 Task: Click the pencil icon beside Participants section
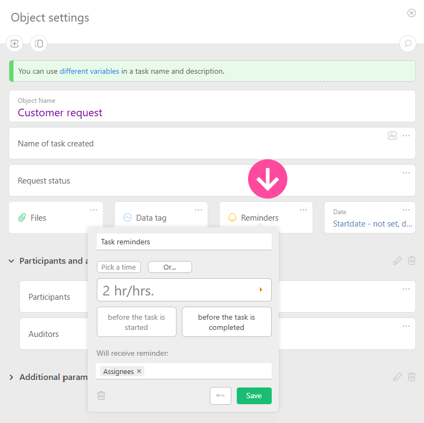[x=397, y=260]
